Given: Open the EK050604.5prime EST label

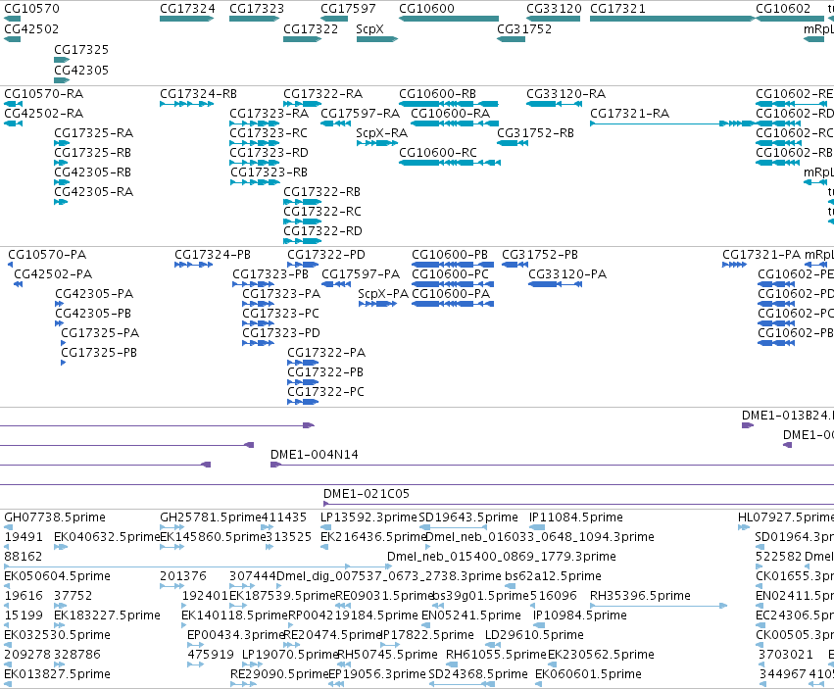Looking at the screenshot, I should click(58, 576).
